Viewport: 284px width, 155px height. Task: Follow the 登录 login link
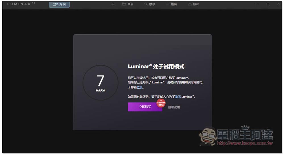click(140, 87)
